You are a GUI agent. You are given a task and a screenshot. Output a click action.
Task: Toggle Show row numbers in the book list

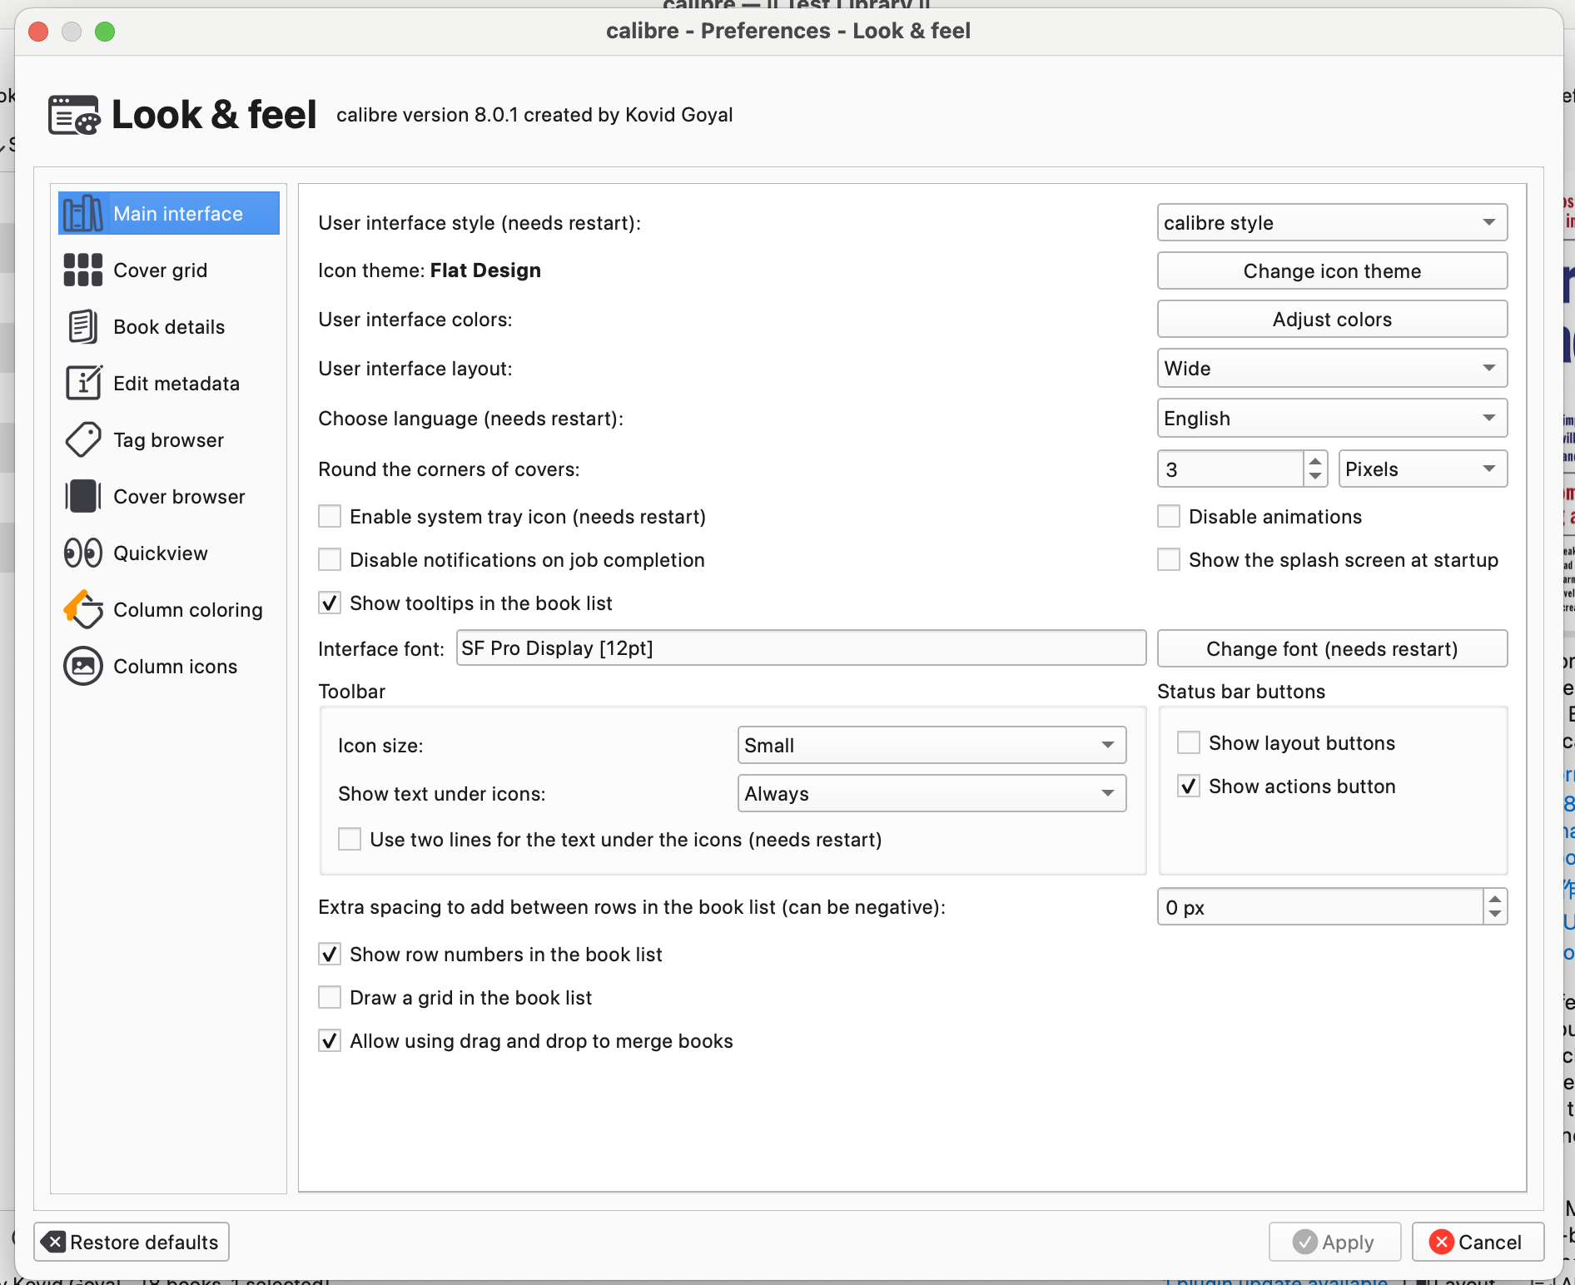coord(330,955)
